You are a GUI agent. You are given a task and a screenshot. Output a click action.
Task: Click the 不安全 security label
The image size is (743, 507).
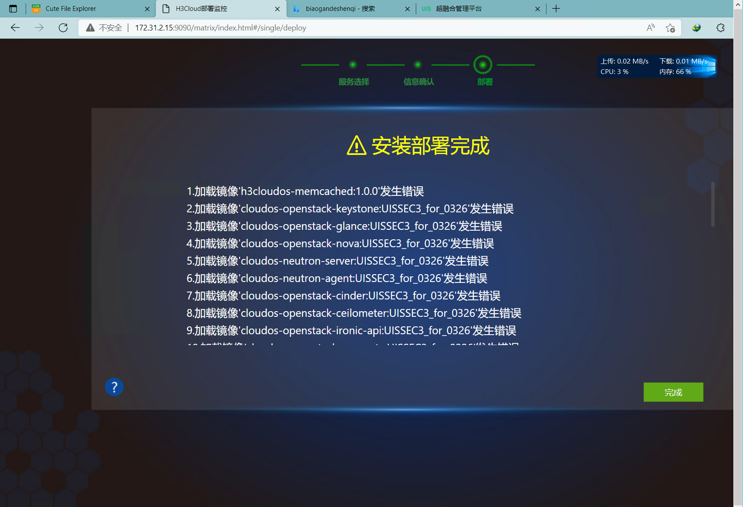click(x=111, y=28)
